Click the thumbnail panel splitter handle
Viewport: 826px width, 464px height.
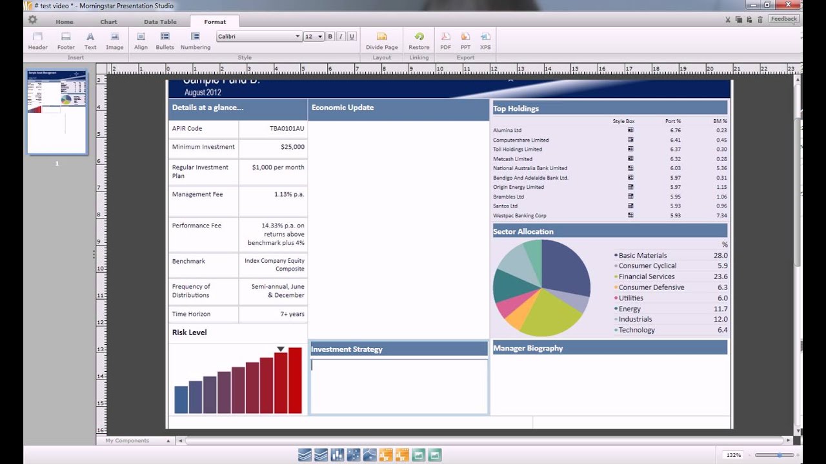(94, 255)
